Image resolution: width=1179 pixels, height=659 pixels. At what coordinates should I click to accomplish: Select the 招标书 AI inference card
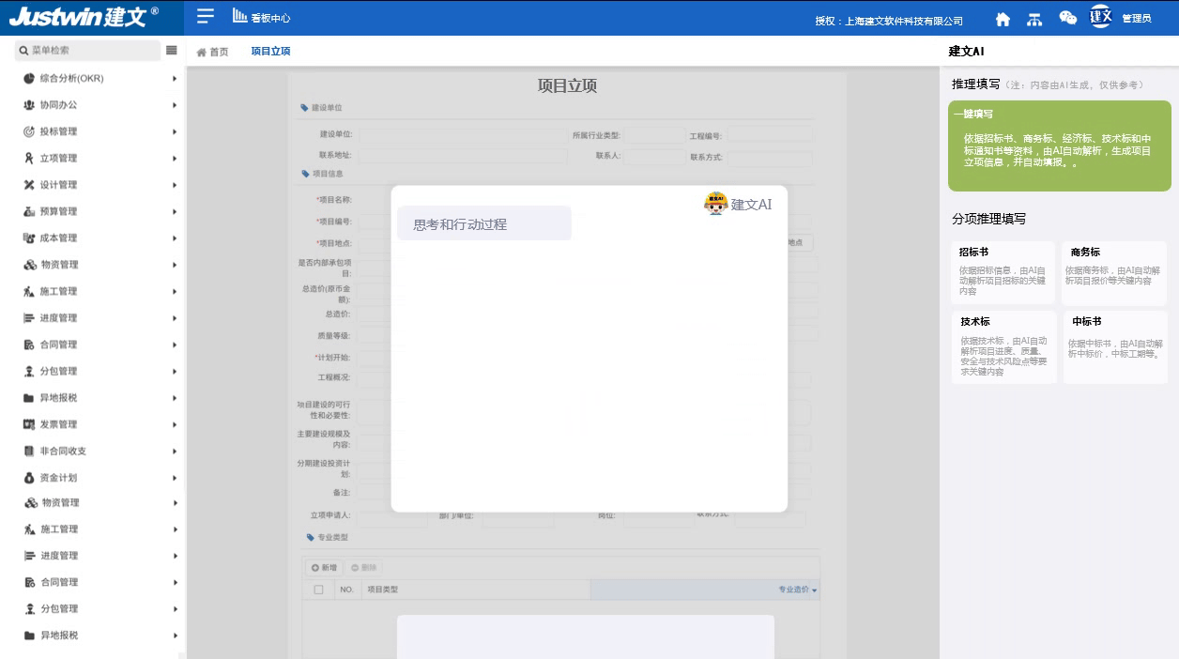(x=1003, y=272)
